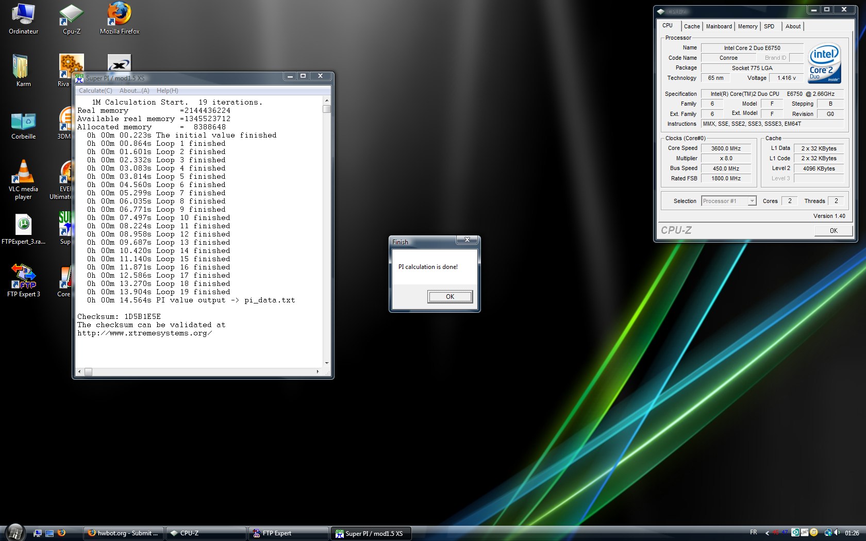Minimize the Super PI window
866x541 pixels.
290,76
